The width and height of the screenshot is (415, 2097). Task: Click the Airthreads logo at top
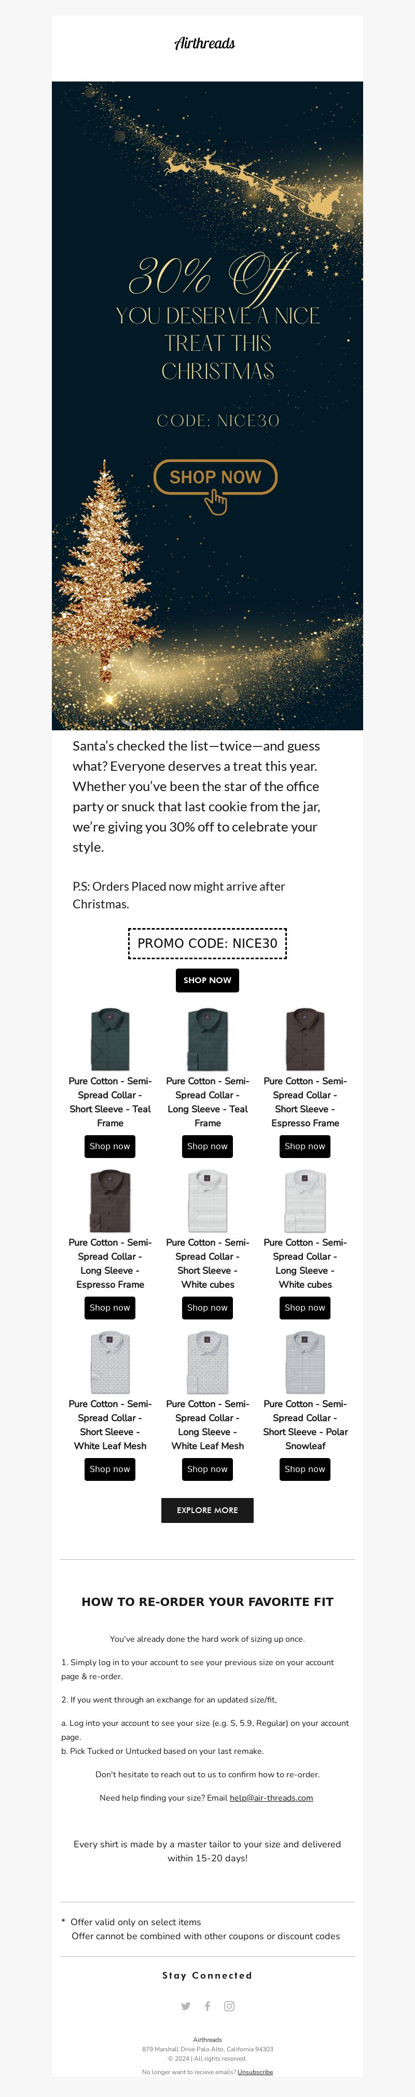pos(205,43)
